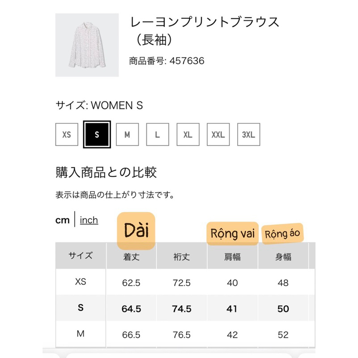
Task: Choose size M button
Action: [128, 134]
